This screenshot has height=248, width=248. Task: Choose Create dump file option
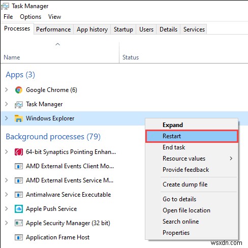(x=192, y=184)
